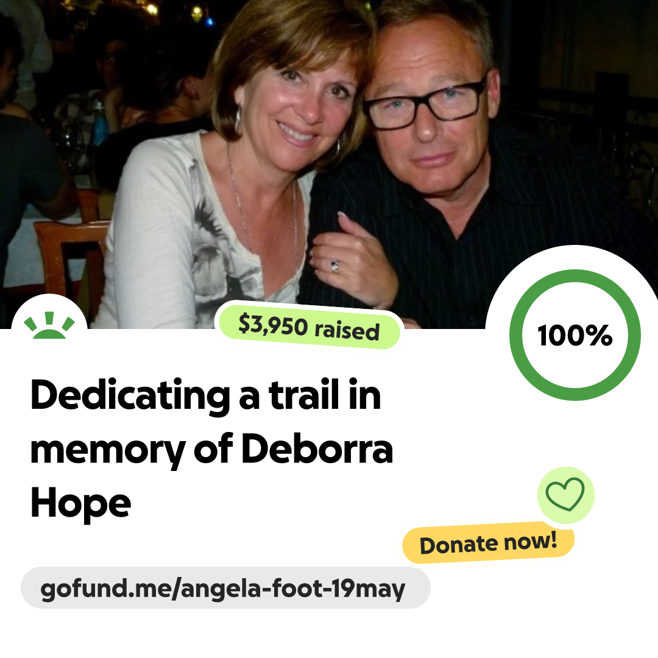Open the couple's campaign photo
658x658 pixels.
tap(329, 164)
